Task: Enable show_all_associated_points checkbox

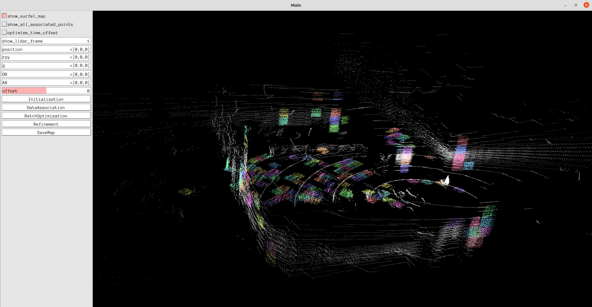Action: (x=4, y=24)
